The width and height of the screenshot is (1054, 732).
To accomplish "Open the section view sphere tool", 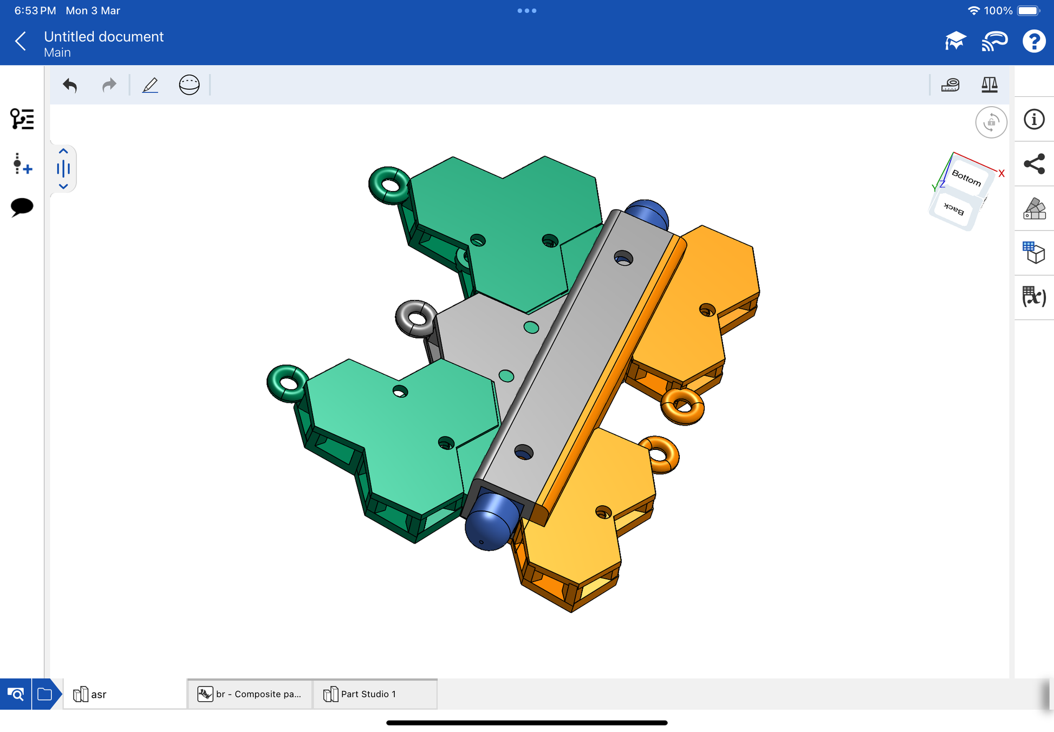I will (x=189, y=85).
